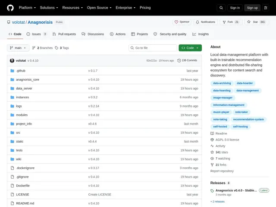The width and height of the screenshot is (276, 207).
Task: Open the main branch selector dropdown
Action: [18, 48]
